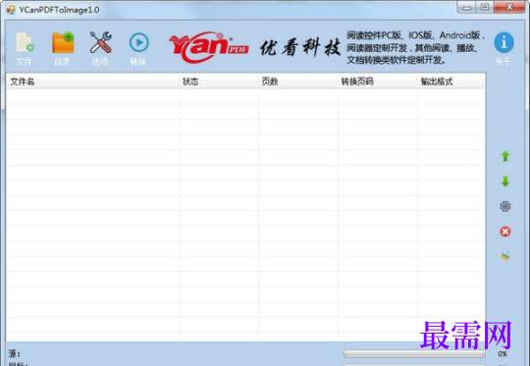Open the 选项 options wrench icon
This screenshot has height=366, width=530.
click(x=100, y=42)
